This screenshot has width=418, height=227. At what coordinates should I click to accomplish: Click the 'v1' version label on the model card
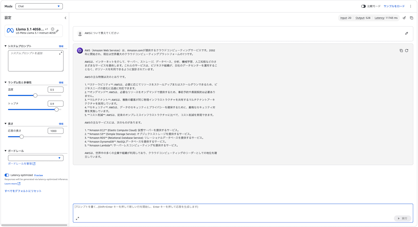(x=47, y=29)
